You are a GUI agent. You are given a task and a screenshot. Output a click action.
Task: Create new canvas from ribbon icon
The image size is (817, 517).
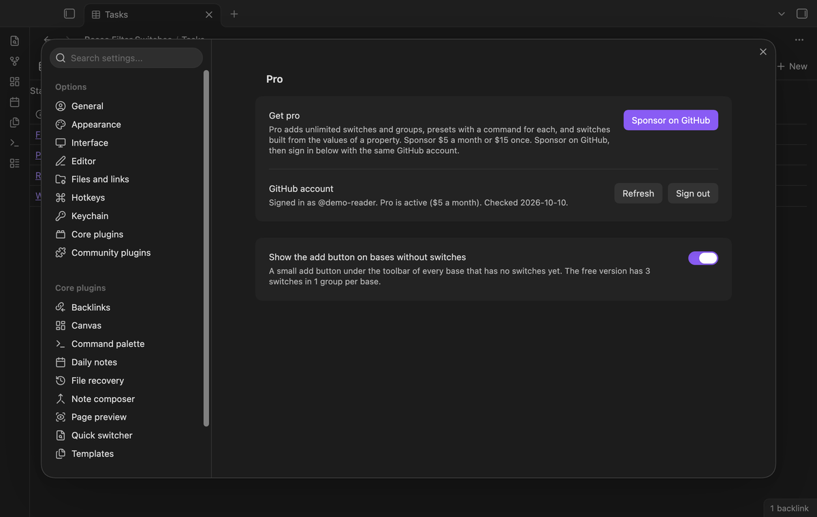click(15, 82)
